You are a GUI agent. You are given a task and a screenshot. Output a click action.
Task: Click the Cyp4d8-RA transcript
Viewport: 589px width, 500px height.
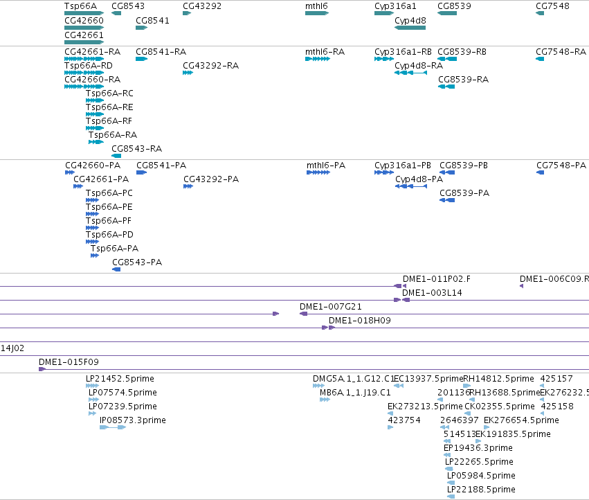pos(410,73)
